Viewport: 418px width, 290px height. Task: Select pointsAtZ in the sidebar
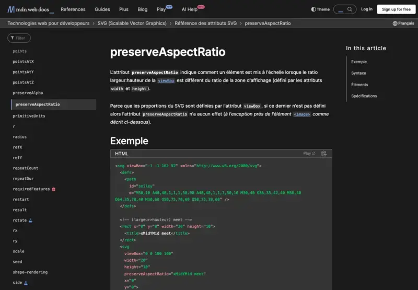click(23, 83)
